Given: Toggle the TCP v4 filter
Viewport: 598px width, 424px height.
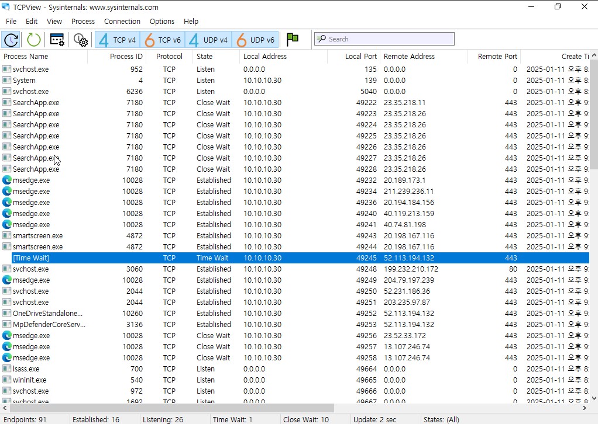Looking at the screenshot, I should [117, 40].
